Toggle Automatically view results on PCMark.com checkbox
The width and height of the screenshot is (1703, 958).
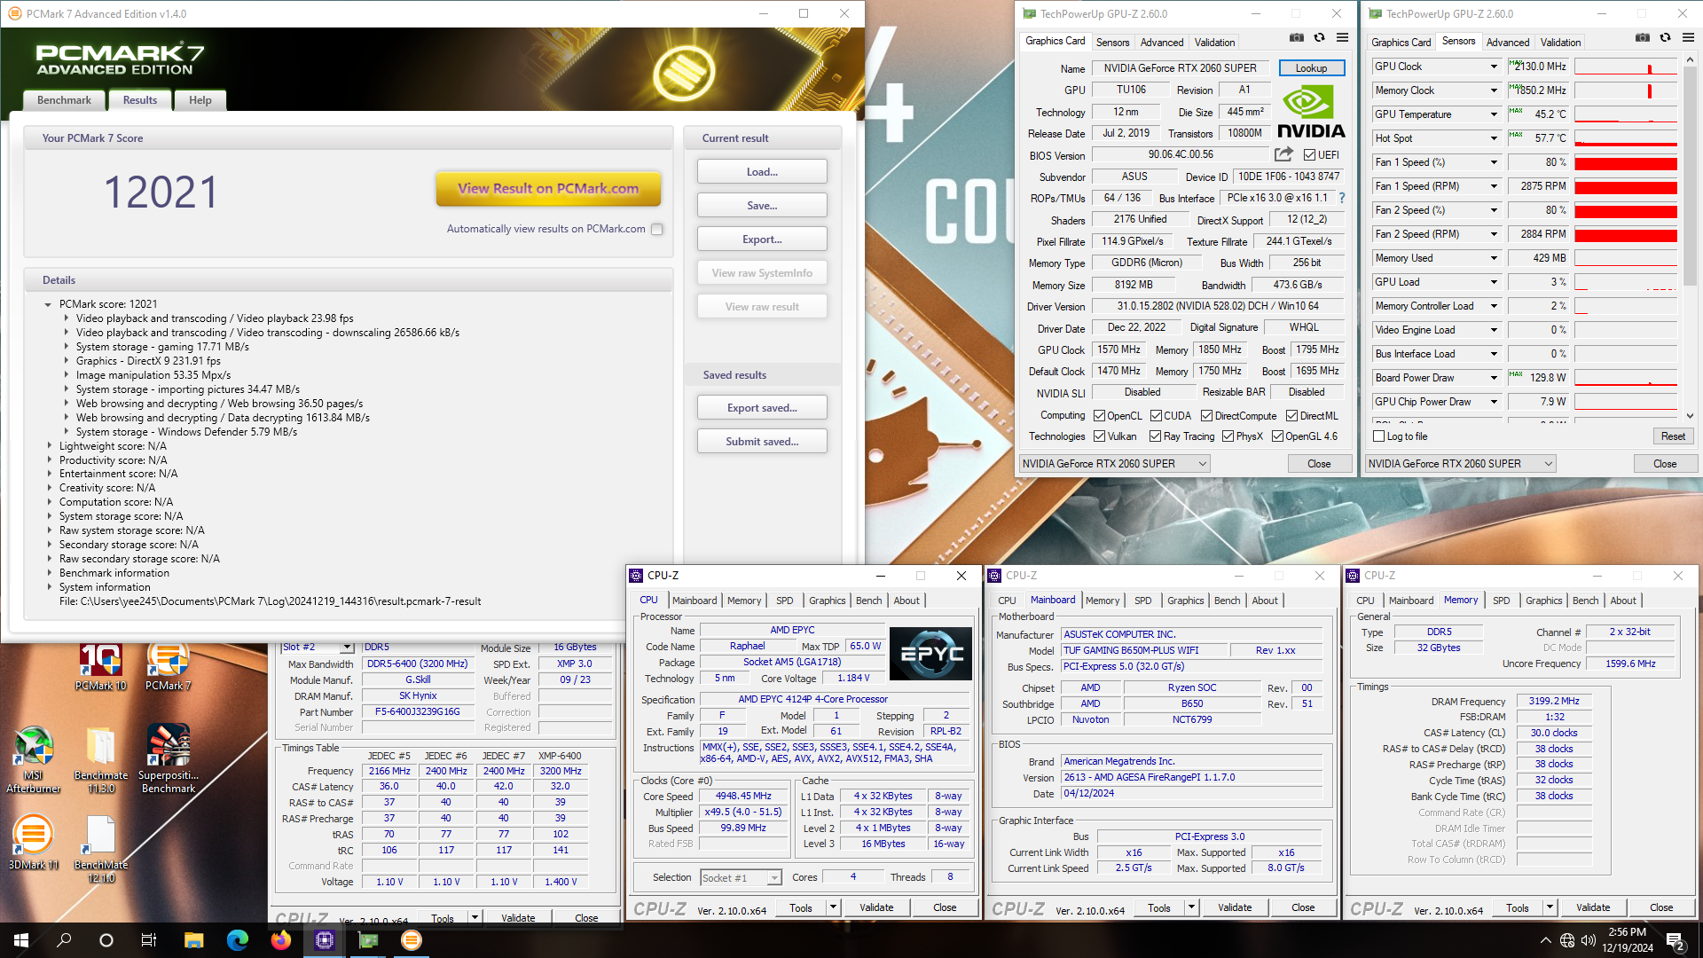tap(657, 229)
